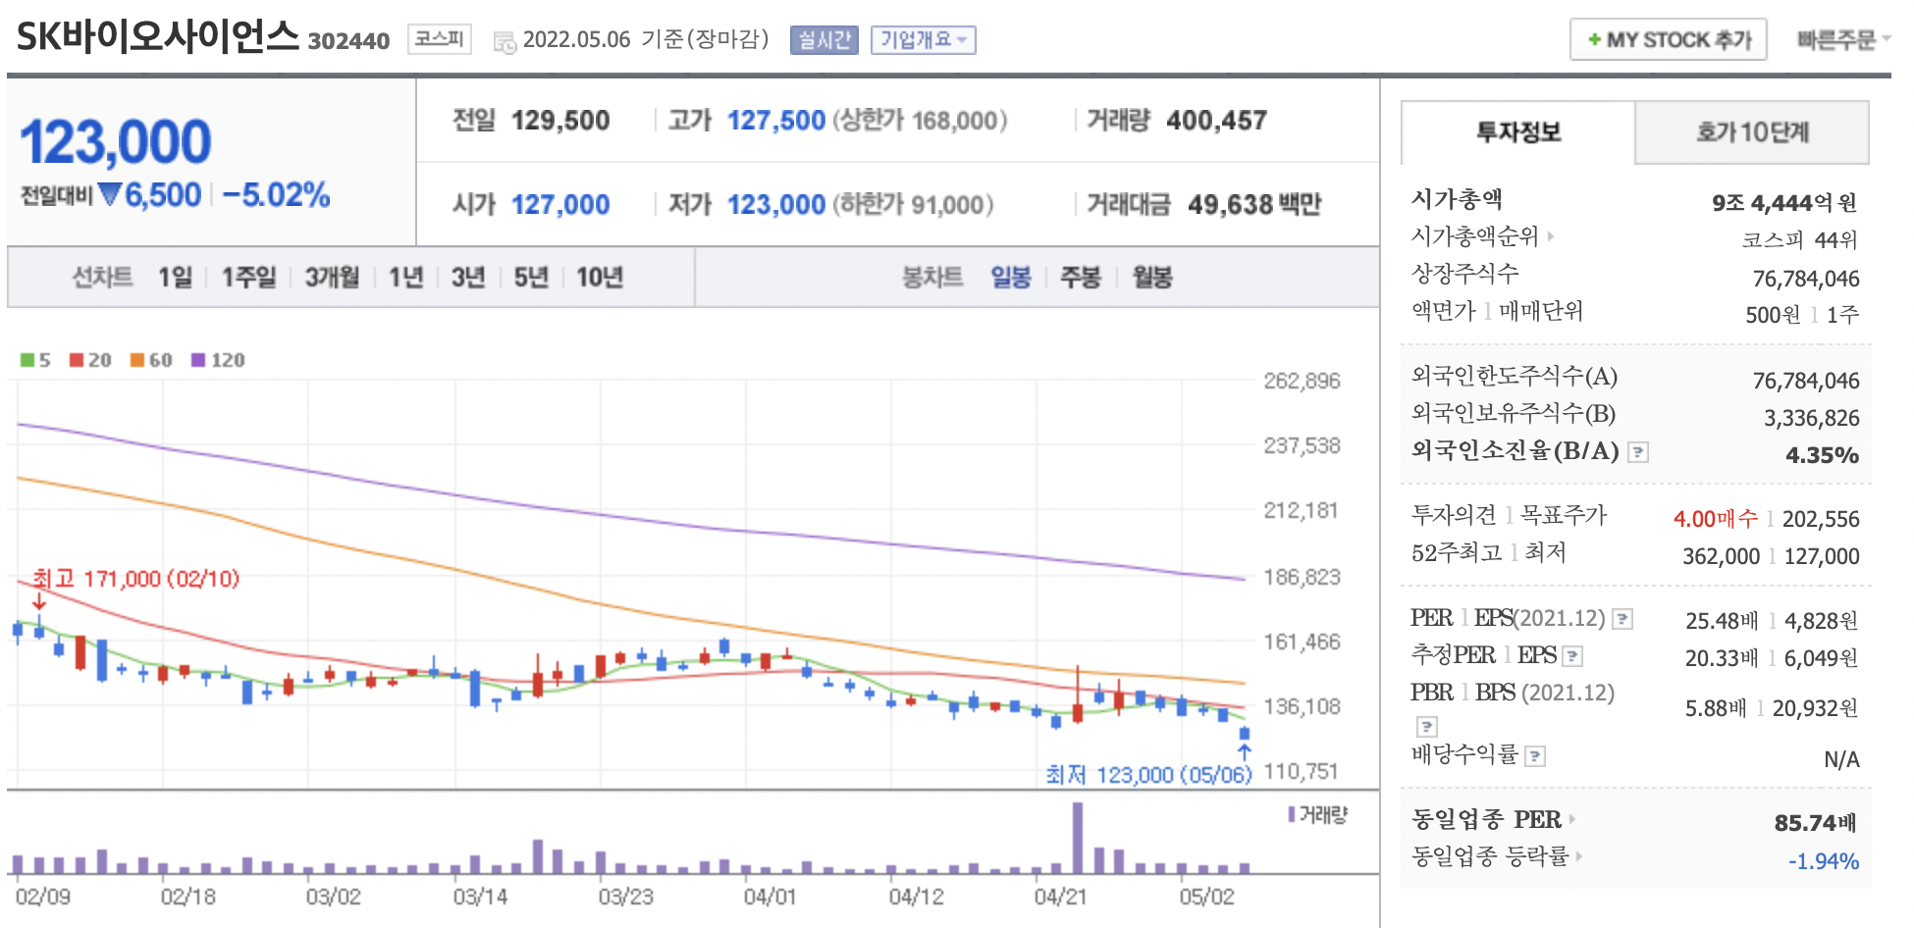This screenshot has width=1914, height=928.
Task: Open the 기업개요 dropdown
Action: (924, 40)
